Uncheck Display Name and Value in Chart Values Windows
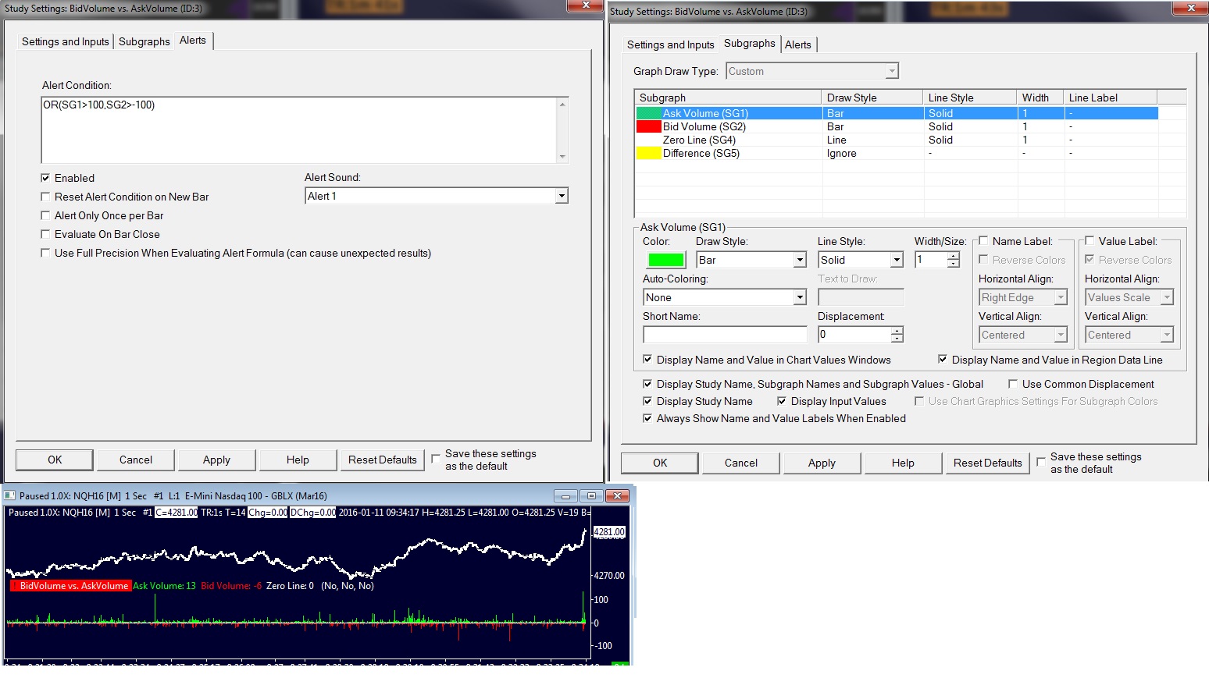 pyautogui.click(x=647, y=360)
